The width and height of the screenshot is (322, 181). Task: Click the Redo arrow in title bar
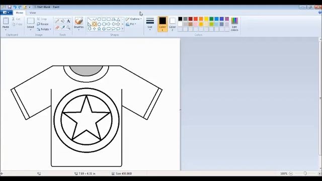tap(20, 7)
